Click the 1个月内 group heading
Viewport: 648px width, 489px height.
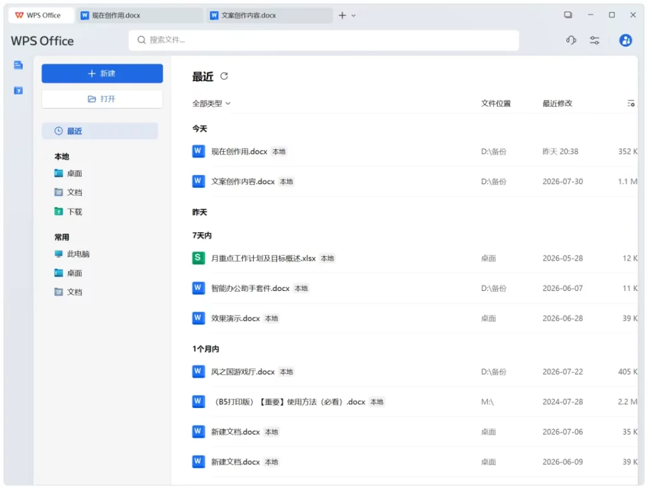(x=206, y=349)
